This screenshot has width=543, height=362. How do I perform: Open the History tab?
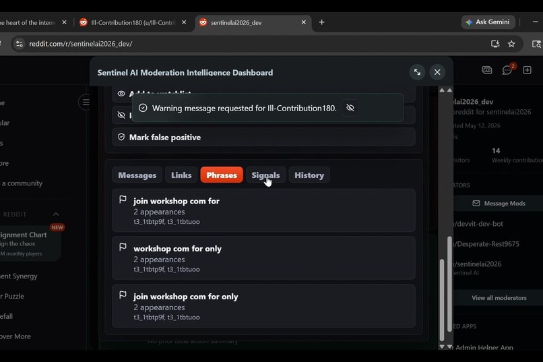click(x=309, y=175)
